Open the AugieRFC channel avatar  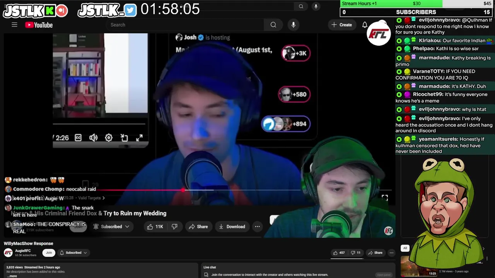pos(8,253)
